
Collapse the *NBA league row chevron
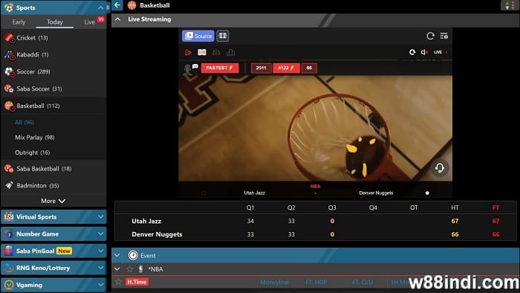117,269
